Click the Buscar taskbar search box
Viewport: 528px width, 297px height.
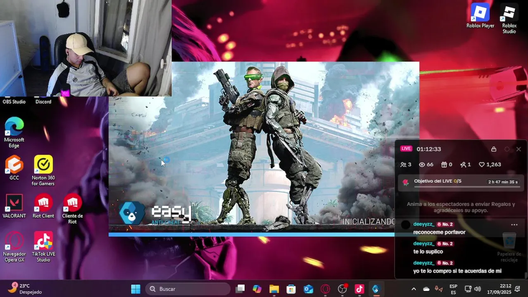(x=188, y=289)
